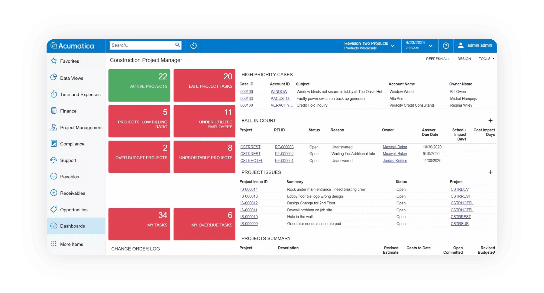
Task: Click the Favorites star icon
Action: (x=54, y=61)
